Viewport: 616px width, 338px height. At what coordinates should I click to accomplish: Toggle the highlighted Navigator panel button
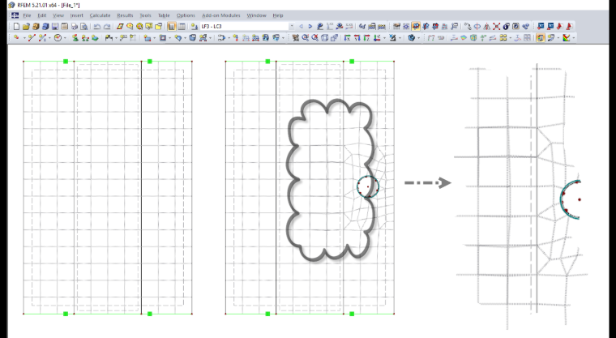tap(171, 26)
